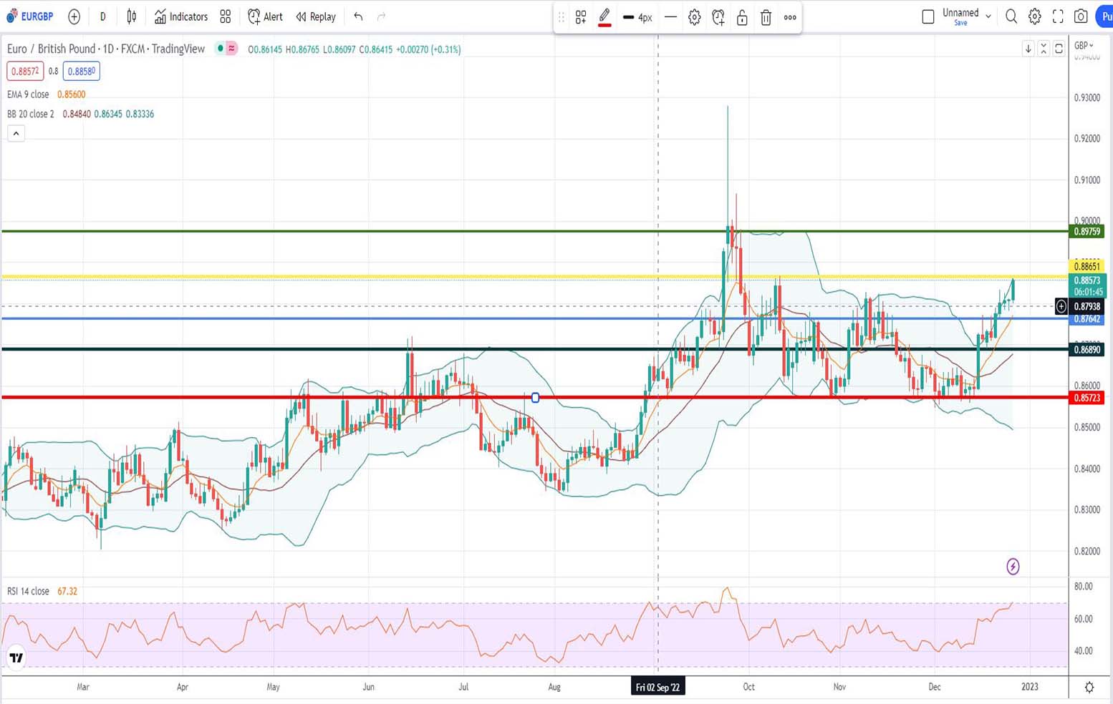This screenshot has height=704, width=1113.
Task: Collapse the indicator legend with chevron
Action: coord(16,133)
